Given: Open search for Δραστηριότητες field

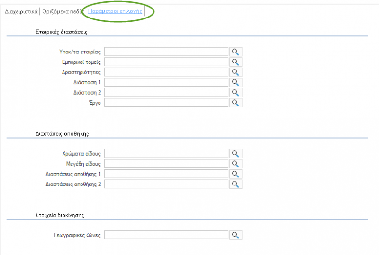Looking at the screenshot, I should [x=235, y=72].
